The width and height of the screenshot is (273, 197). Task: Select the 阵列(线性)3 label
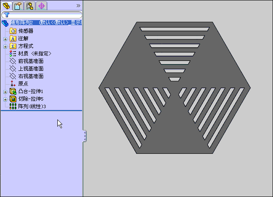click(x=32, y=106)
